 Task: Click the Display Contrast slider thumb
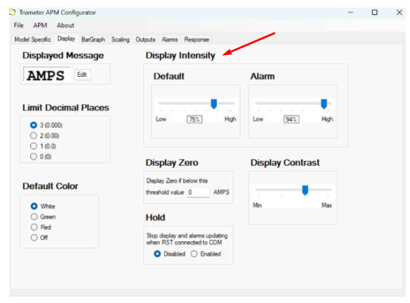(305, 190)
